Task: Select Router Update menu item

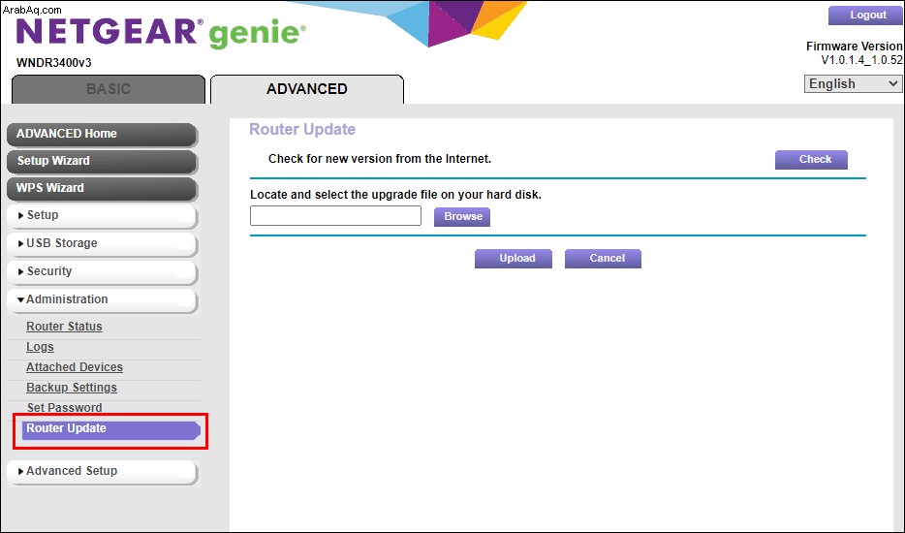Action: click(110, 429)
